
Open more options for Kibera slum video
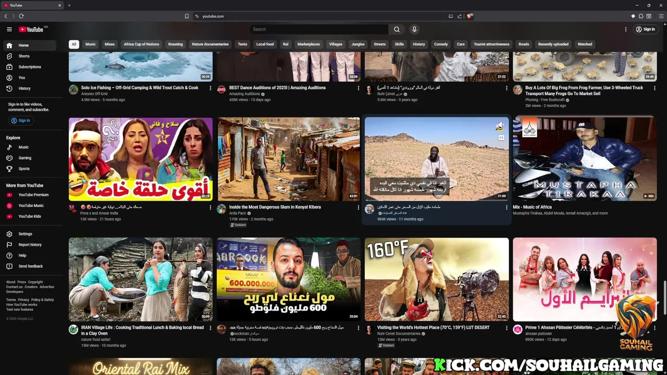pos(359,207)
